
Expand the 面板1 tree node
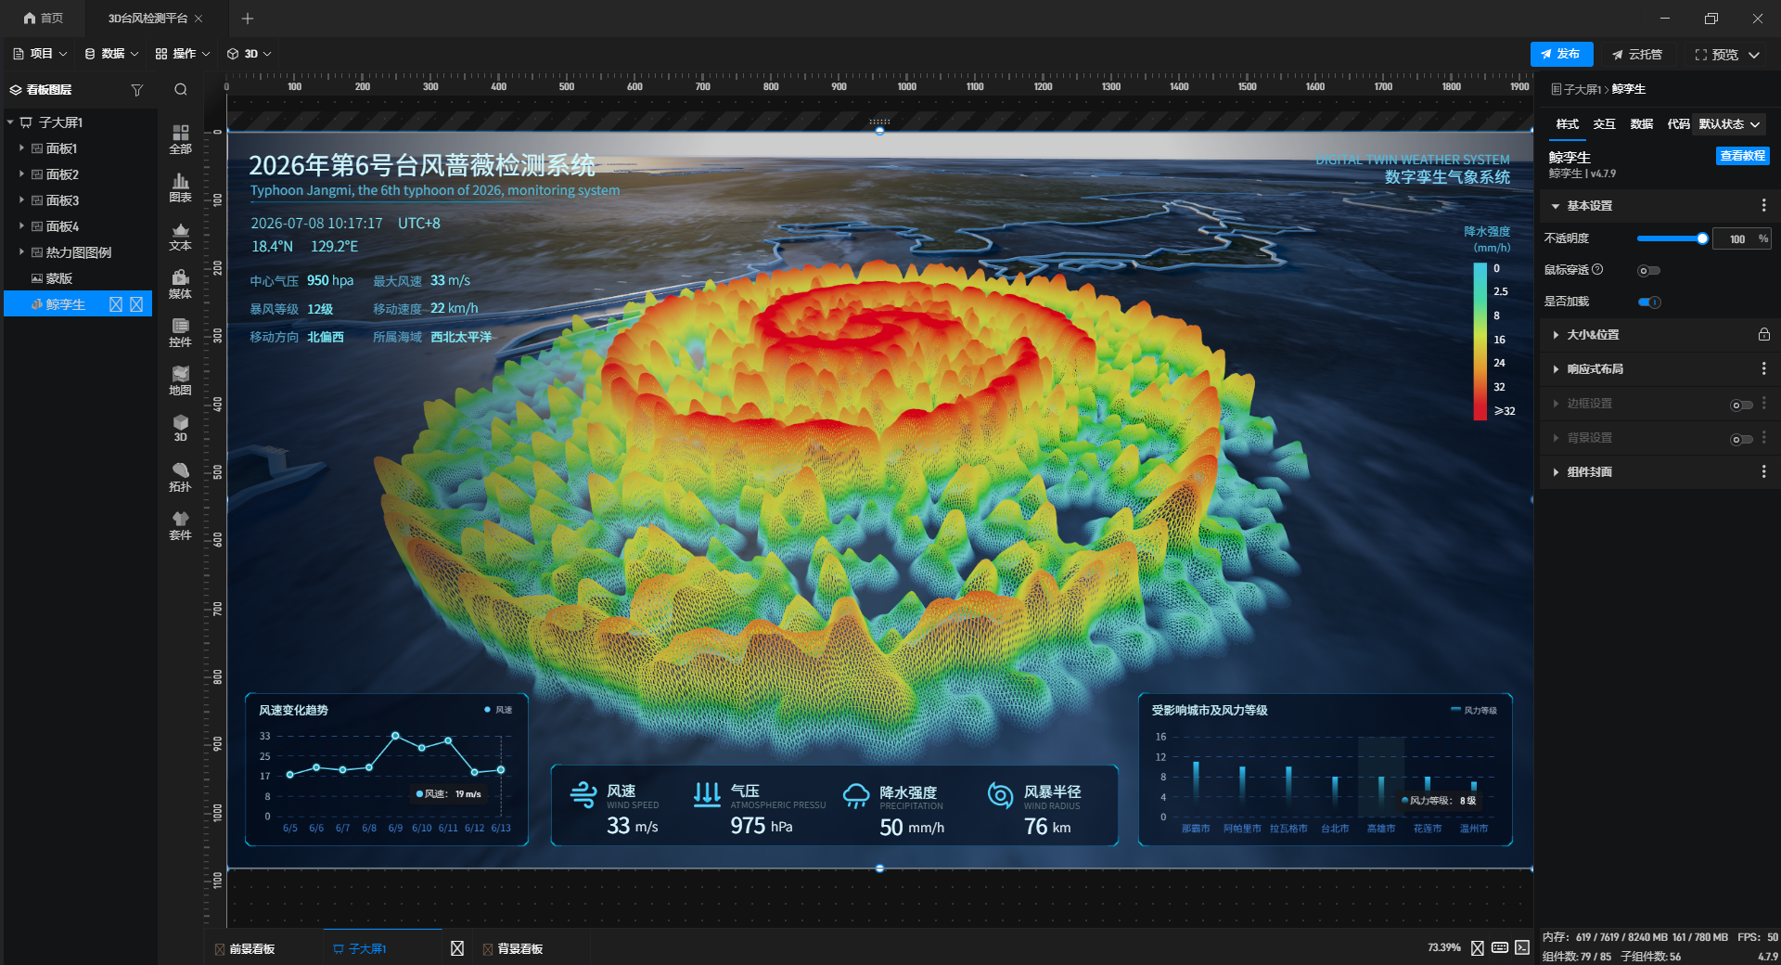[21, 148]
